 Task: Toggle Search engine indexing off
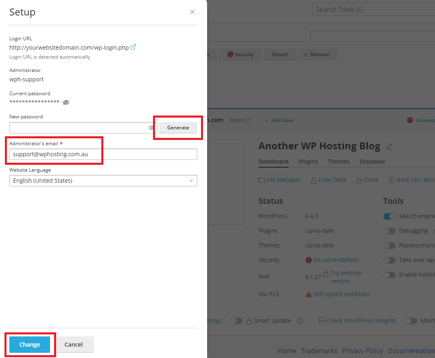(x=389, y=216)
